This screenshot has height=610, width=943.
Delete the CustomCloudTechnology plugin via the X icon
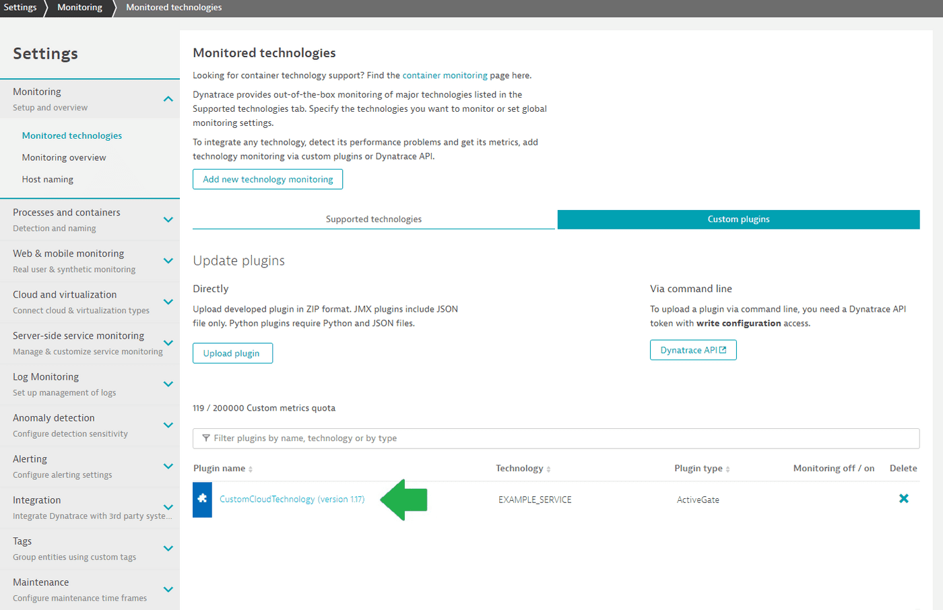(x=904, y=500)
